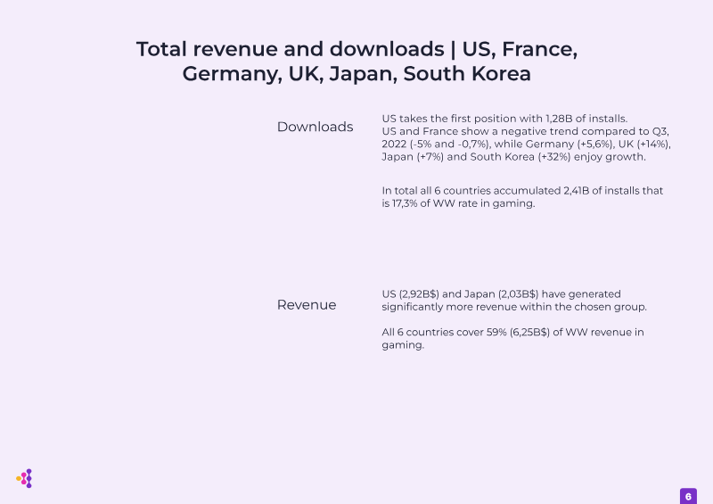Click the 'Japan (2,03B$)' revenue figure
This screenshot has height=504, width=713.
501,293
